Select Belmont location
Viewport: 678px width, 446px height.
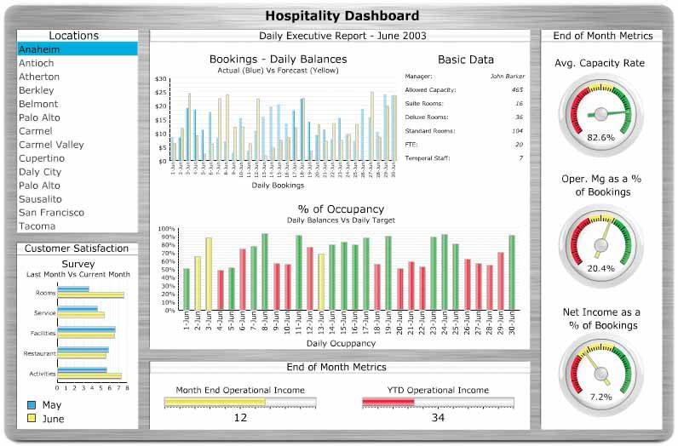[77, 104]
